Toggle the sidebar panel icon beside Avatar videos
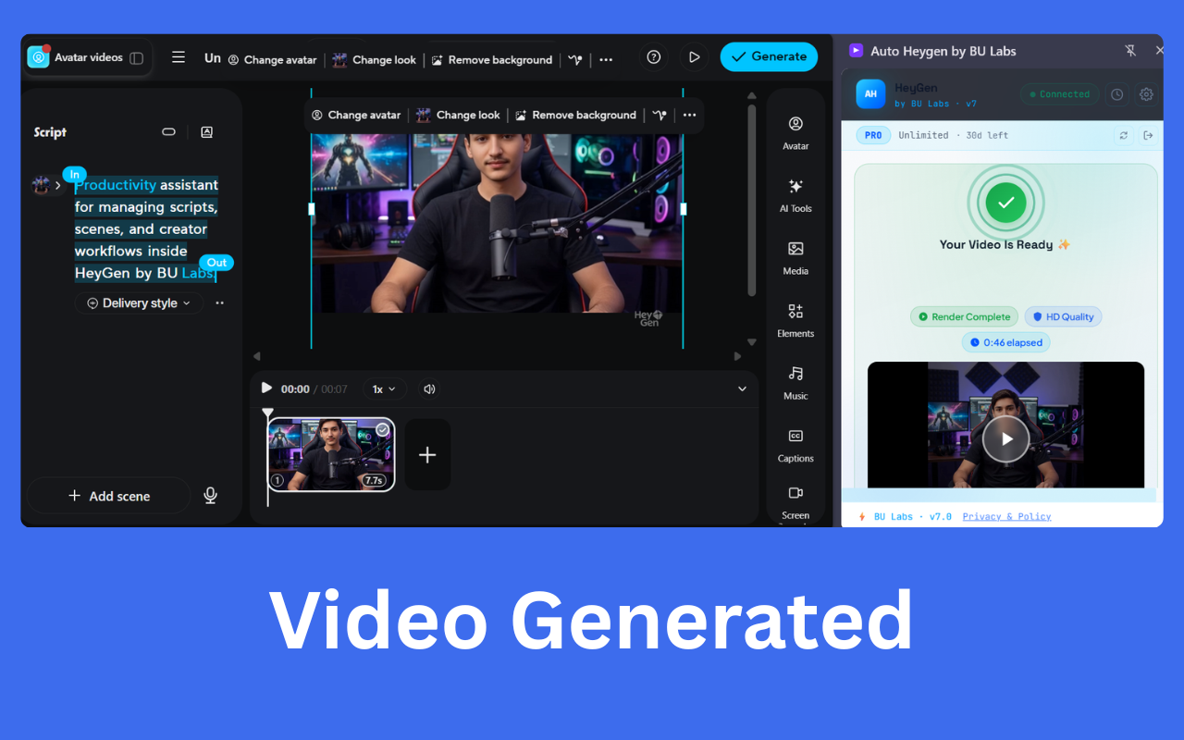The width and height of the screenshot is (1184, 740). pos(137,57)
